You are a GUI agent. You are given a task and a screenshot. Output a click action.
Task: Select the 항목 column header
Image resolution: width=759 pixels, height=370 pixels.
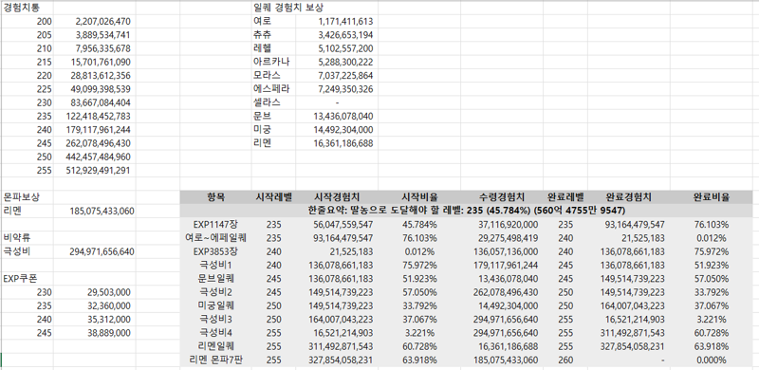[216, 197]
